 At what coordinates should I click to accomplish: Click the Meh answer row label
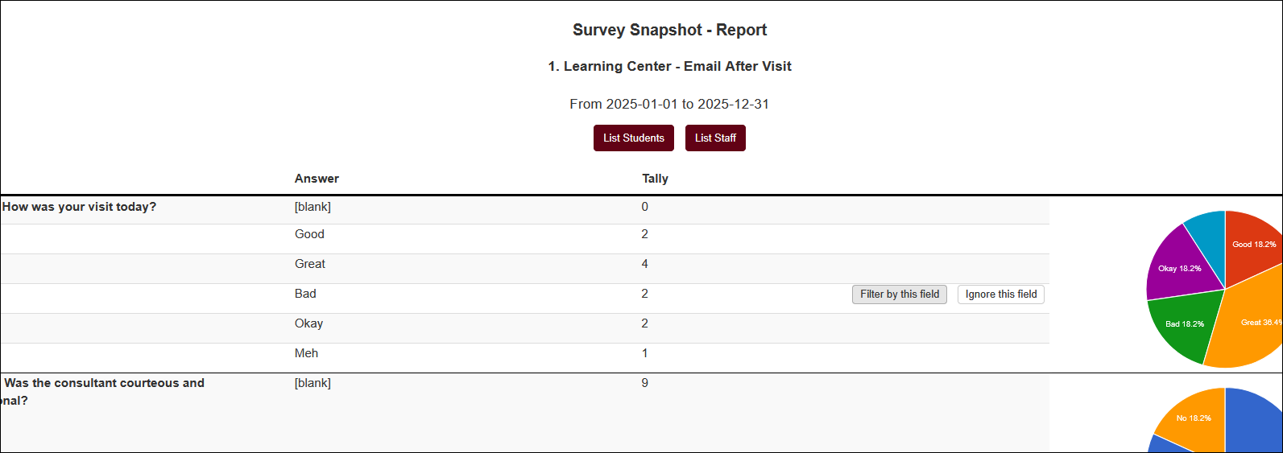click(x=306, y=353)
